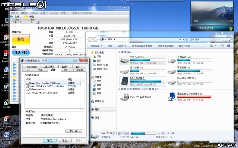
Task: Click 系統內容 in the Explorer toolbar
Action: click(122, 46)
